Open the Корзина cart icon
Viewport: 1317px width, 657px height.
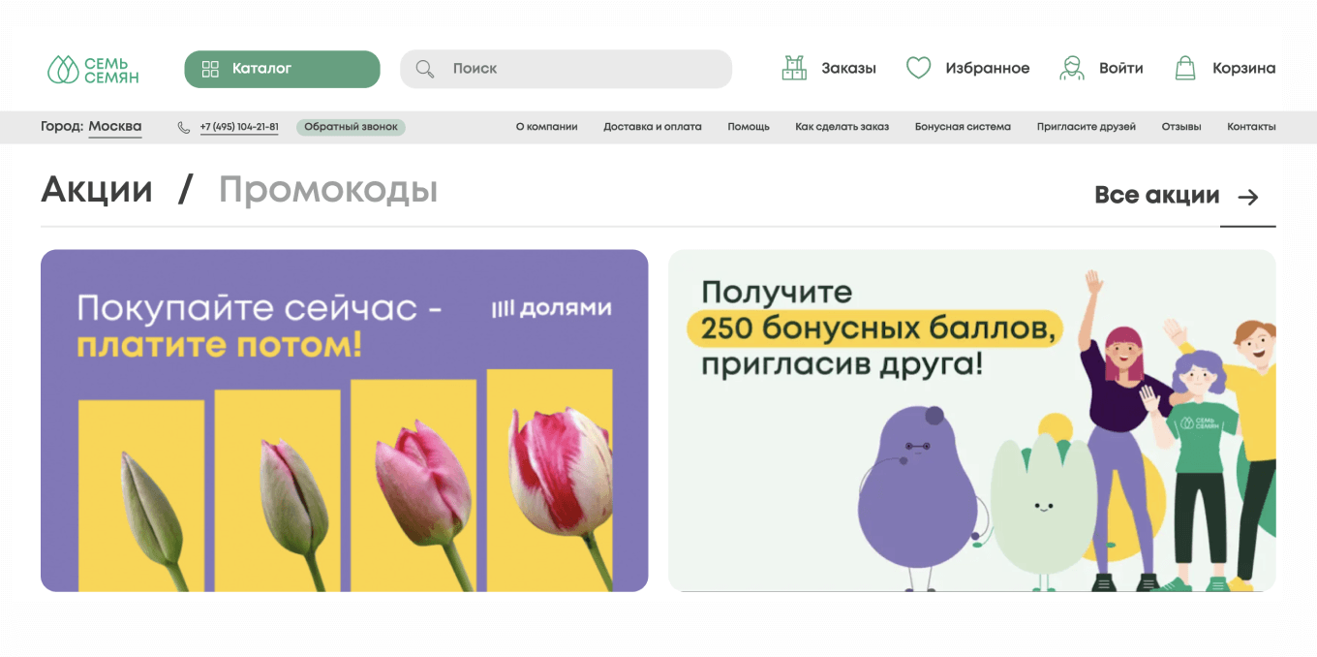pyautogui.click(x=1186, y=68)
